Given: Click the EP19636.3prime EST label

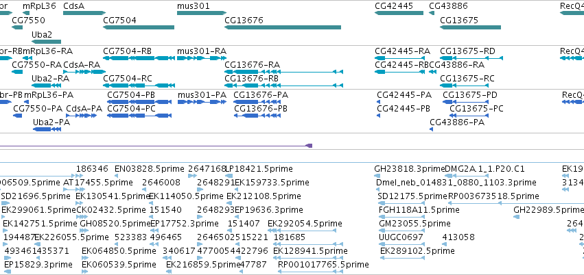Looking at the screenshot, I should pos(269,210).
